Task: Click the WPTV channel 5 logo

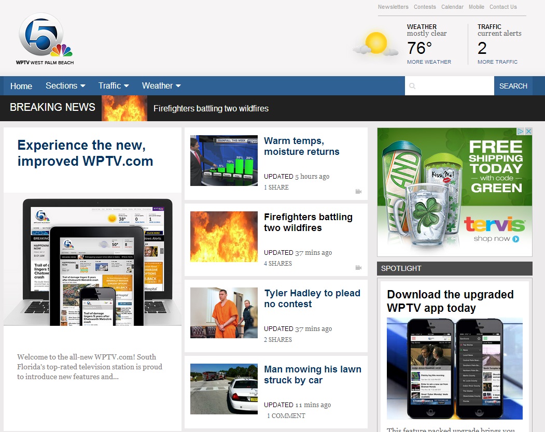Action: pos(45,39)
